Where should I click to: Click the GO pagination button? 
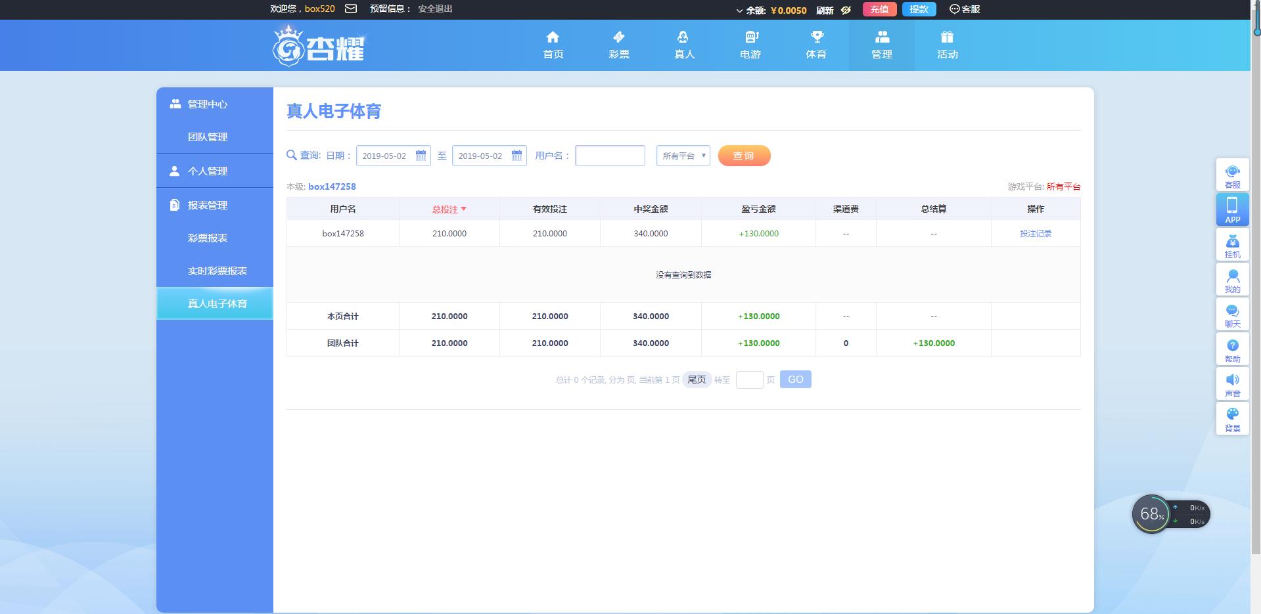tap(796, 380)
